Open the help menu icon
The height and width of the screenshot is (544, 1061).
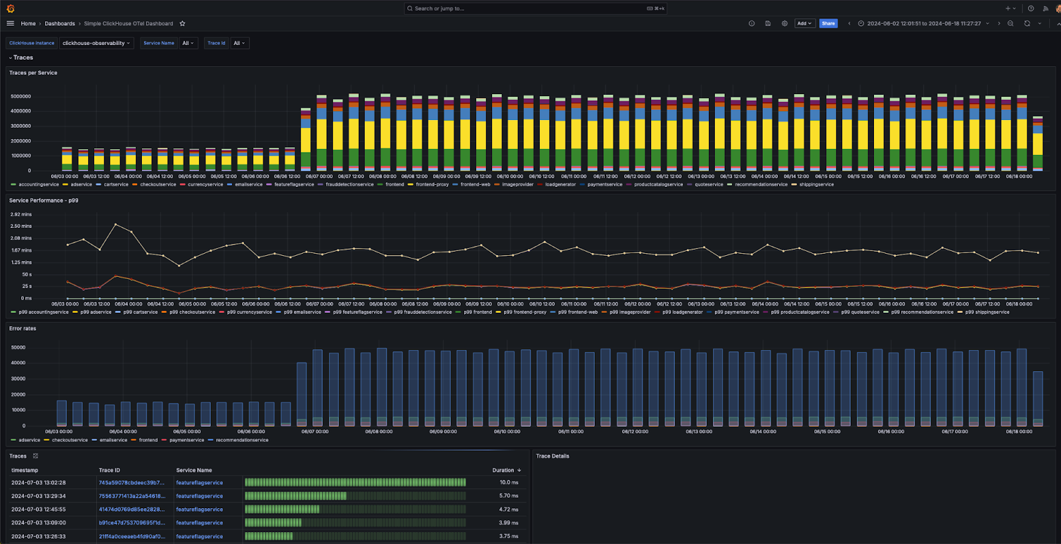click(x=1030, y=9)
